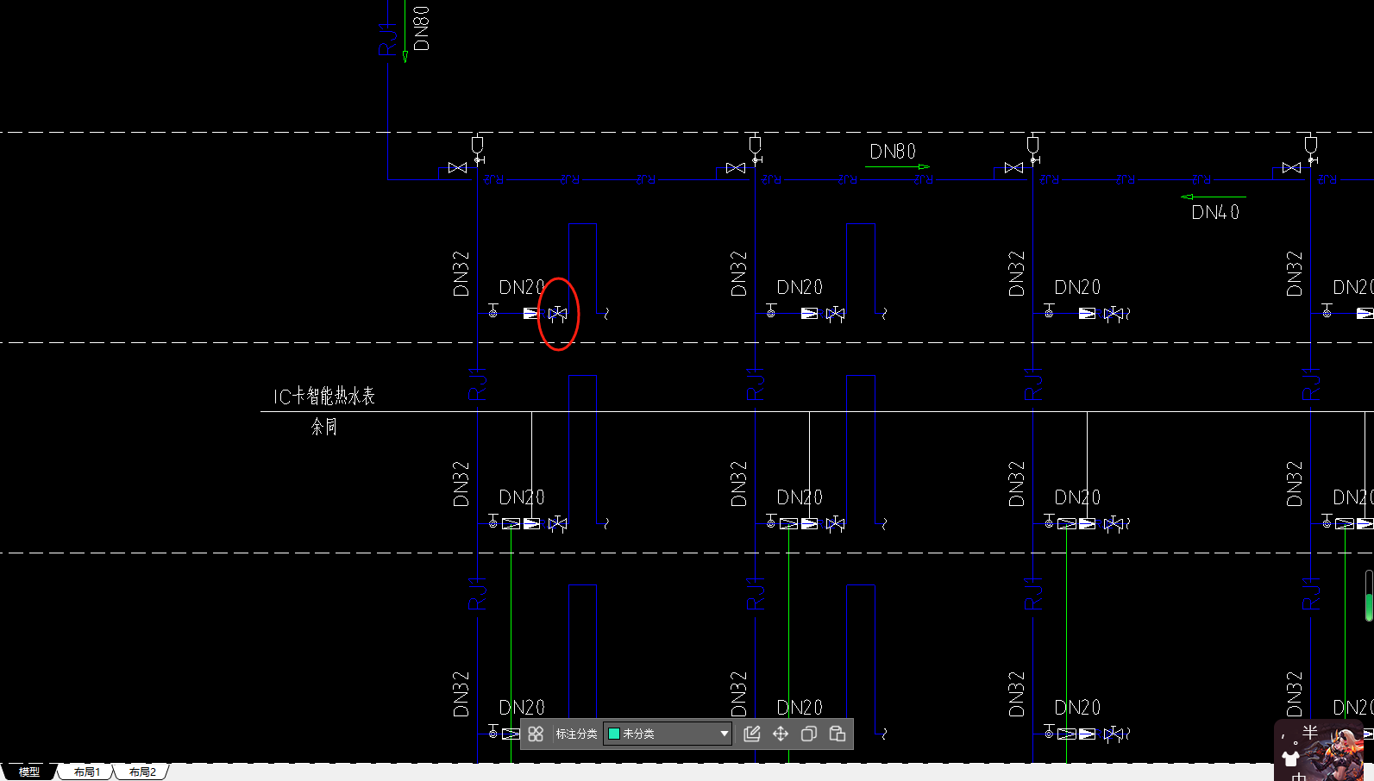Select the 余同 text label
This screenshot has height=781, width=1374.
click(324, 426)
